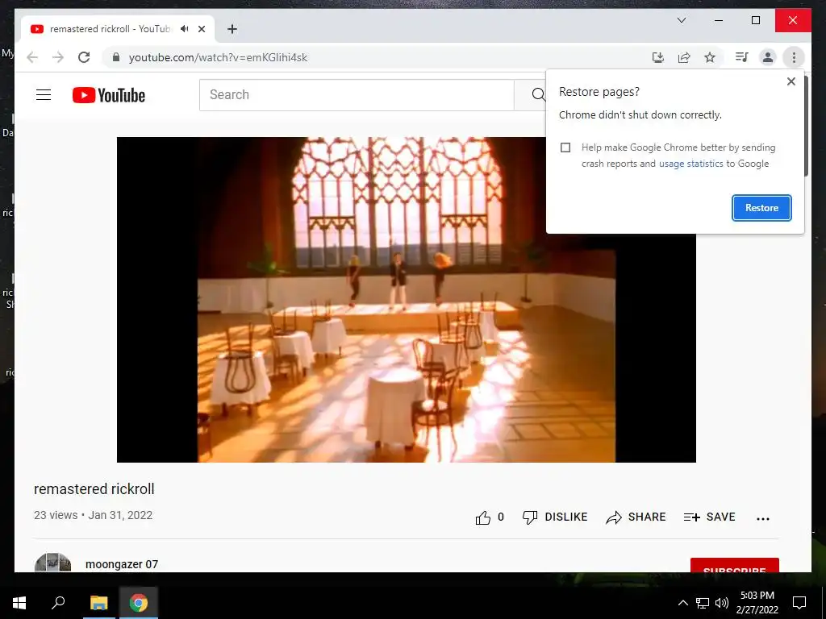Go to YouTube home via logo
This screenshot has height=619, width=826.
pos(109,95)
